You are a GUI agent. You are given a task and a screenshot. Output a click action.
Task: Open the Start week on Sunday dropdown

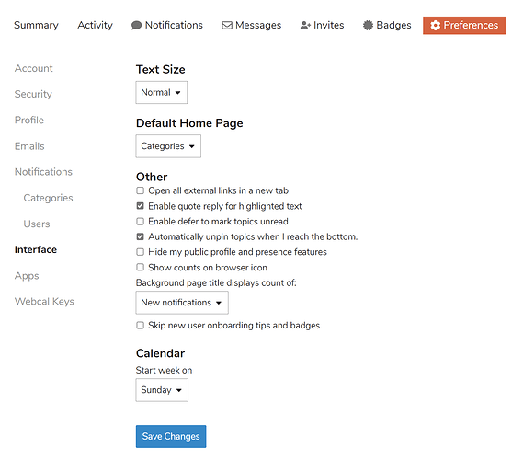(x=162, y=390)
